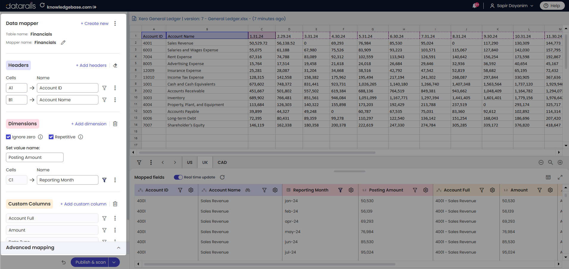Delete dimensions using the trash icon
Image resolution: width=569 pixels, height=269 pixels.
coord(115,124)
